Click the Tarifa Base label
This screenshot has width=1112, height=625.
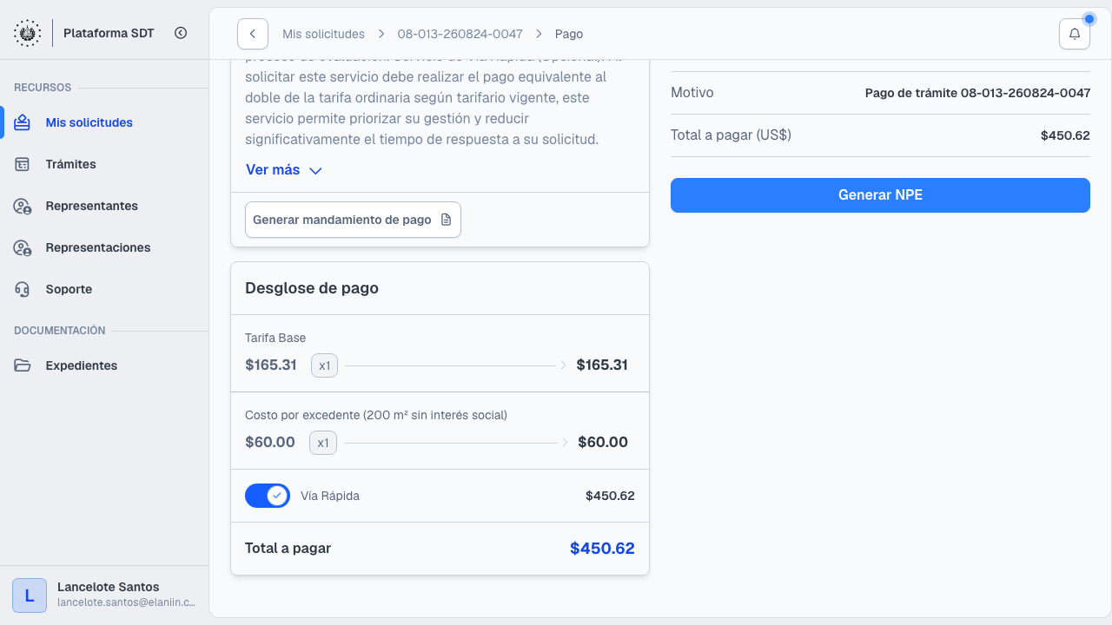click(275, 338)
